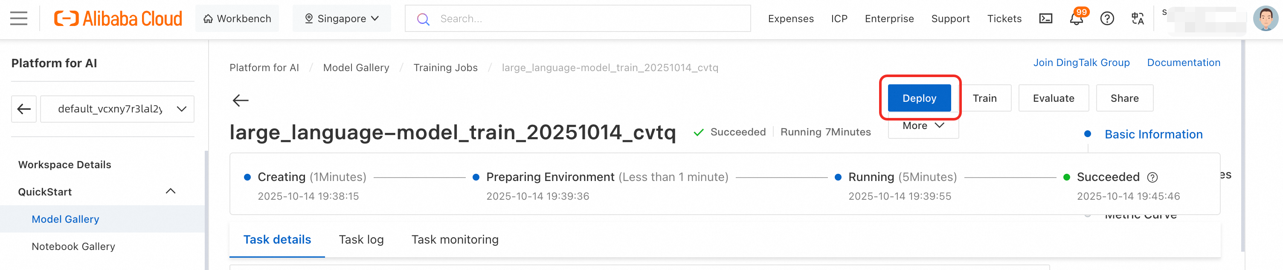Viewport: 1283px width, 270px height.
Task: Open the notifications bell
Action: tap(1076, 19)
